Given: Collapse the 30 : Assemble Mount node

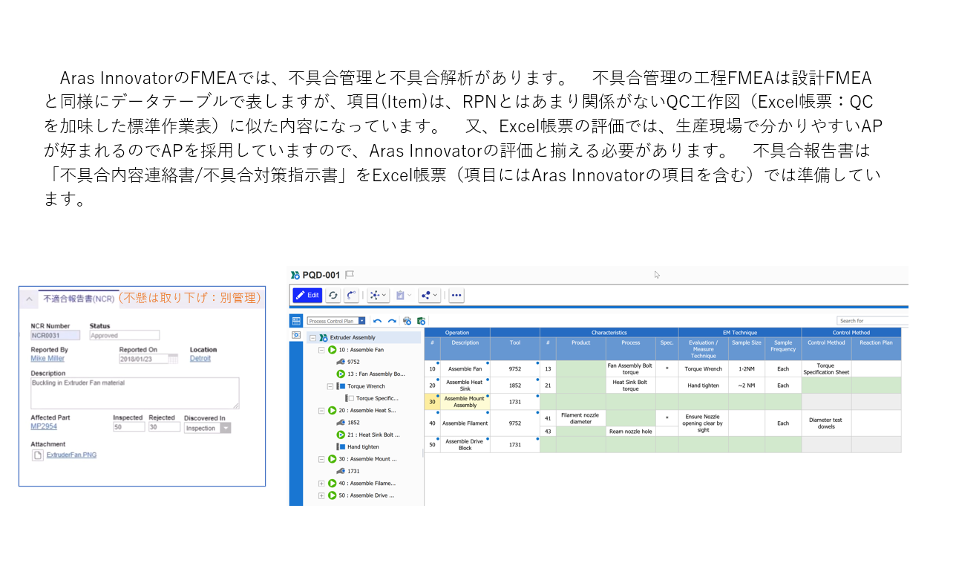Looking at the screenshot, I should (x=321, y=459).
